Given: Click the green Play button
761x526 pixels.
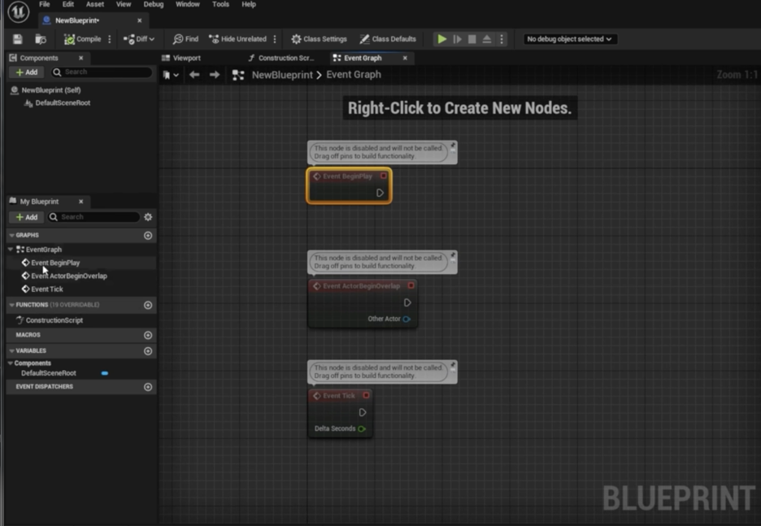Looking at the screenshot, I should pyautogui.click(x=441, y=39).
